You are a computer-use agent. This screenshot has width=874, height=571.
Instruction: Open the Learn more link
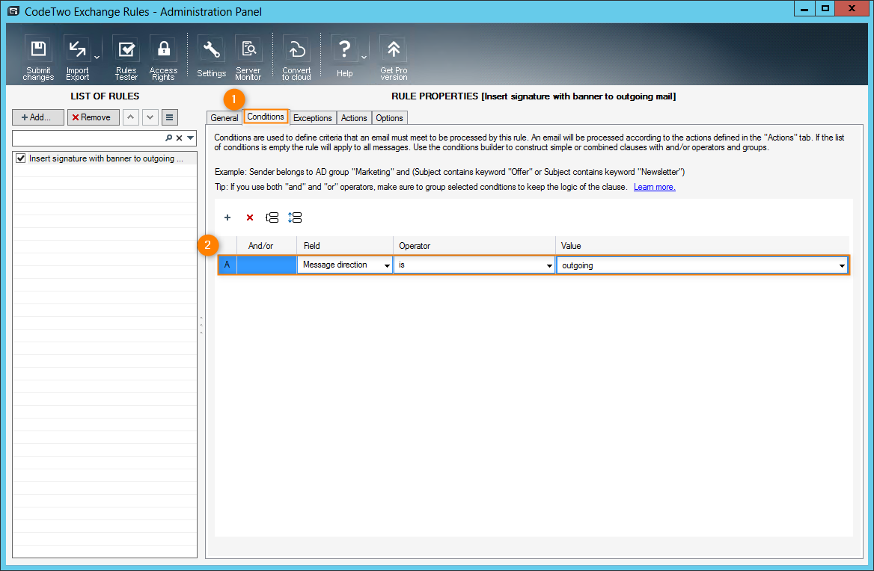(655, 187)
